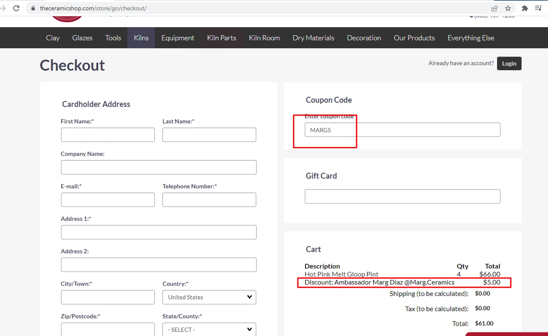Viewport: 548px width, 336px height.
Task: Click the Login button
Action: pos(509,63)
